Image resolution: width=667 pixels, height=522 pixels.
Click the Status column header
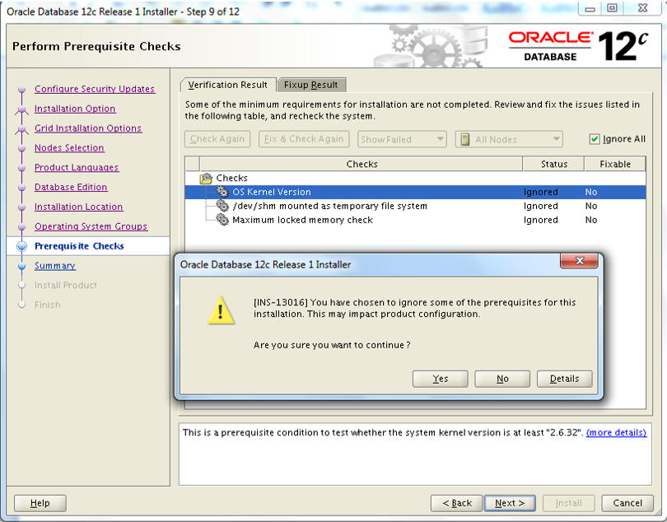point(554,164)
